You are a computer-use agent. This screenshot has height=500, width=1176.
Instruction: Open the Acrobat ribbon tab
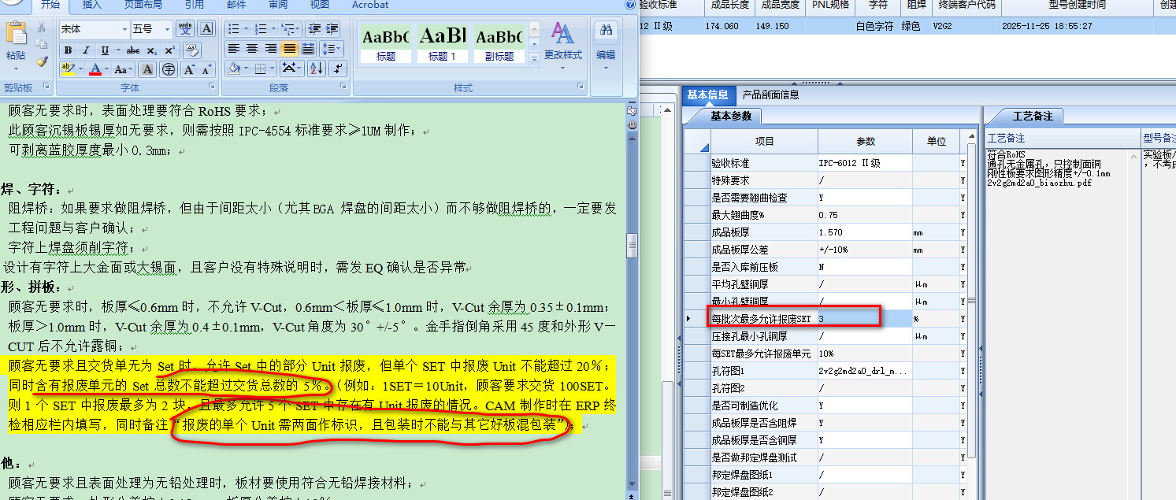(x=370, y=5)
